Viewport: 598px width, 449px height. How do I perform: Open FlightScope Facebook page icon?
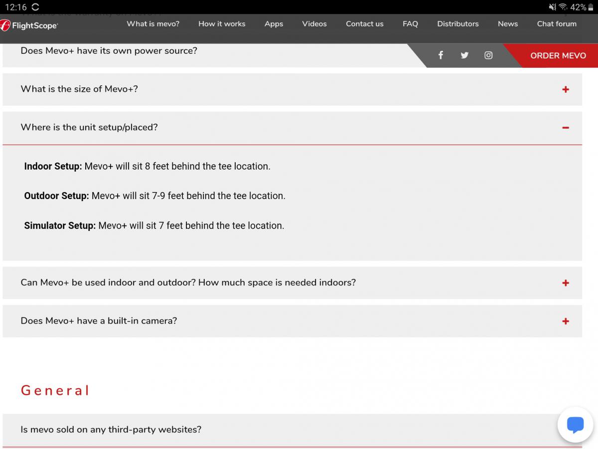441,55
